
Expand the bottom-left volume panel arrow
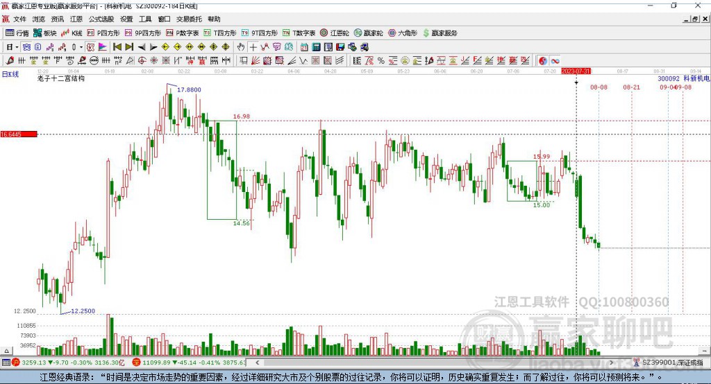click(x=6, y=351)
